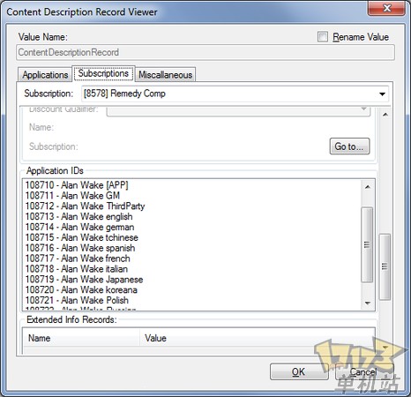411x397 pixels.
Task: Switch to the Applications tab
Action: (x=45, y=75)
